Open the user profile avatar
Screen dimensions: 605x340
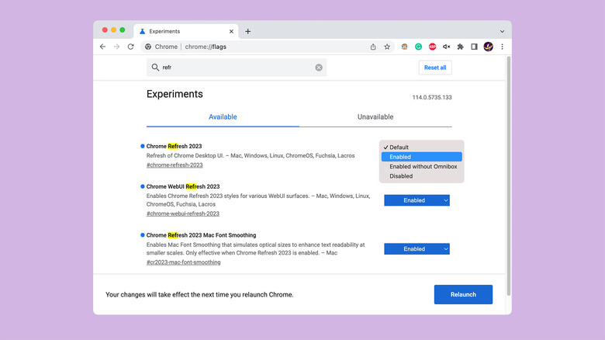point(489,47)
